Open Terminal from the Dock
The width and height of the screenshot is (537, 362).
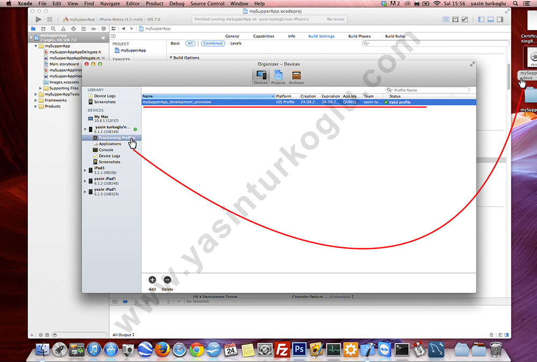pos(402,350)
